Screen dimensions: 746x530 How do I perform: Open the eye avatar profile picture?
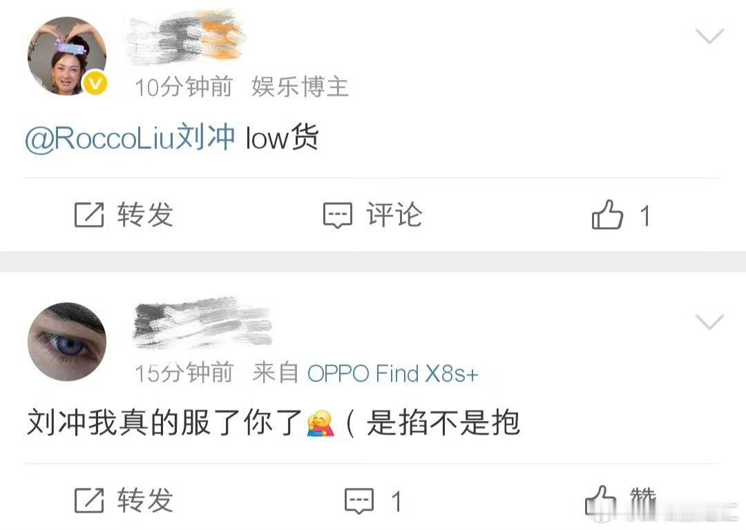(x=67, y=342)
